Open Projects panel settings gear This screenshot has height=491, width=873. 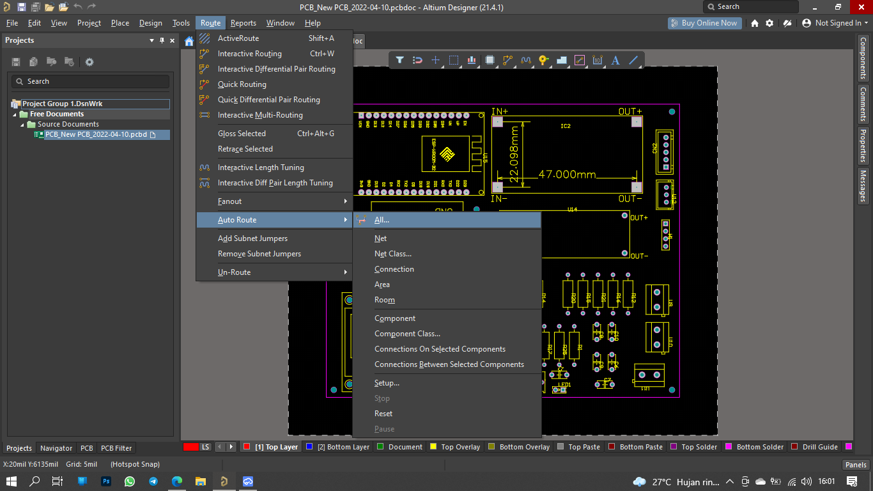tap(89, 62)
